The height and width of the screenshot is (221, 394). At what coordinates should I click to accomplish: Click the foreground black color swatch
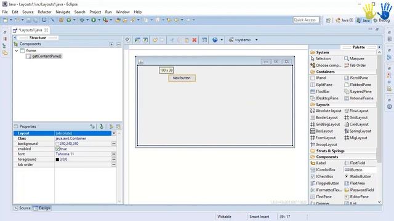point(57,160)
